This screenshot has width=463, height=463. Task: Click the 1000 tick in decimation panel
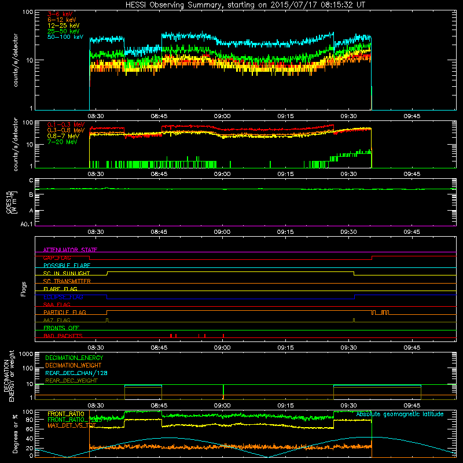click(26, 354)
